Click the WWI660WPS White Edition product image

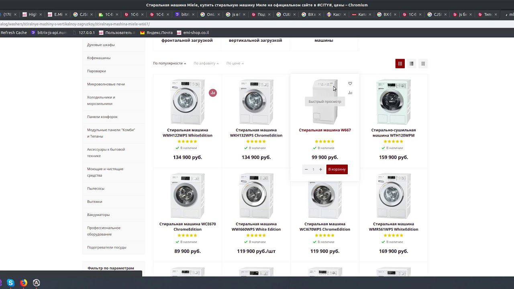pyautogui.click(x=256, y=196)
